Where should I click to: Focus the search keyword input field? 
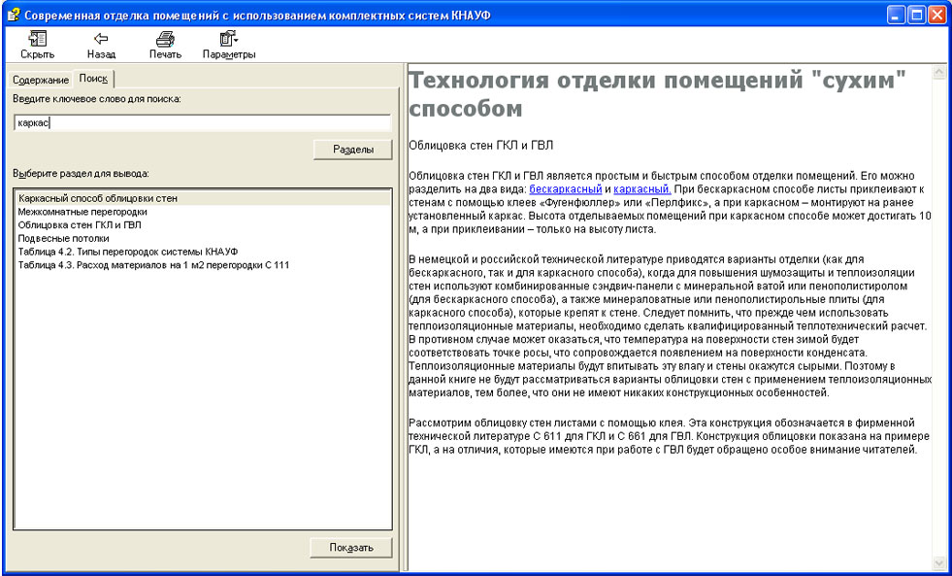202,122
